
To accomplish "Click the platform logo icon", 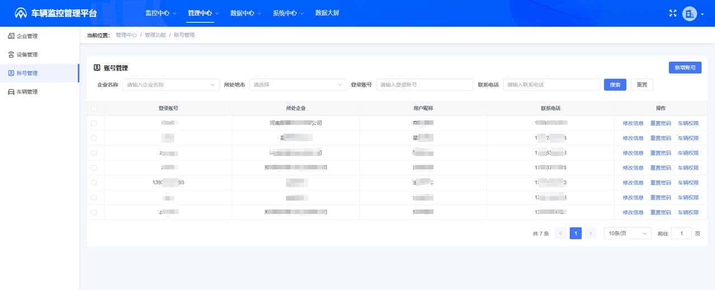I will tap(21, 13).
